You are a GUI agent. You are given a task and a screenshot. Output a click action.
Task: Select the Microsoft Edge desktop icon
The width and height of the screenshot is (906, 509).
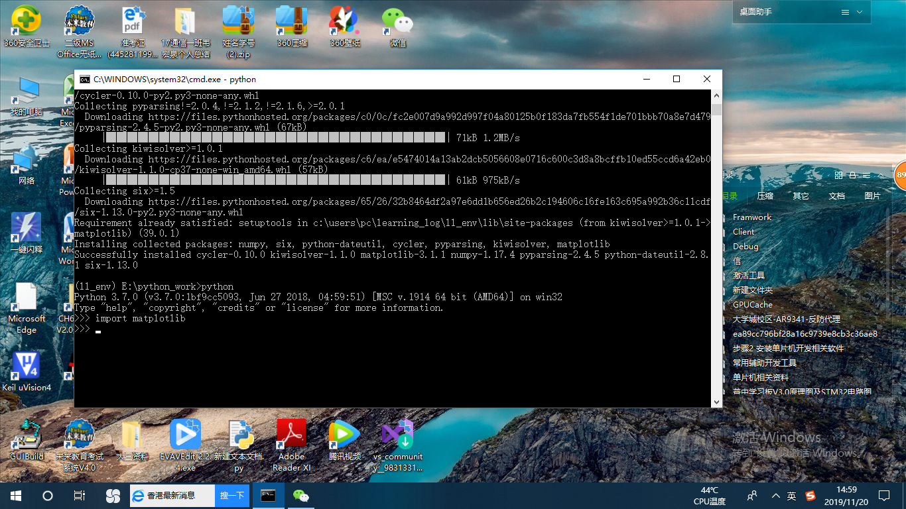pyautogui.click(x=26, y=308)
